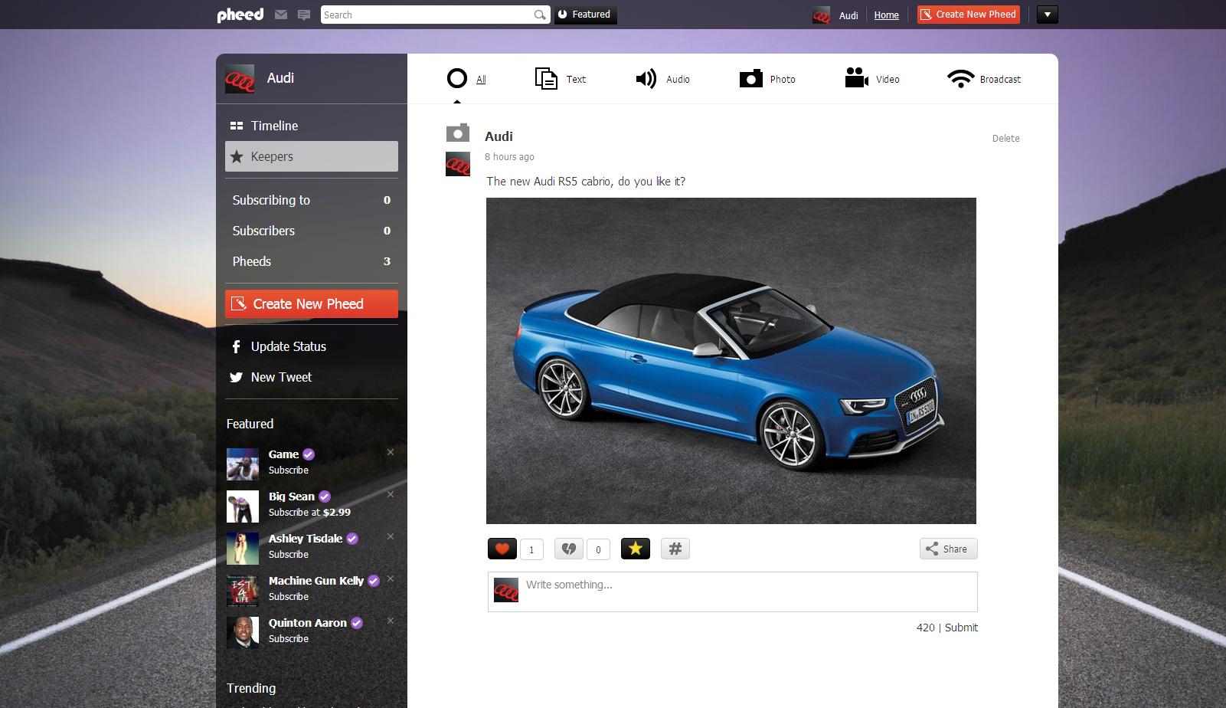Click Audi avatar in top bar

821,15
